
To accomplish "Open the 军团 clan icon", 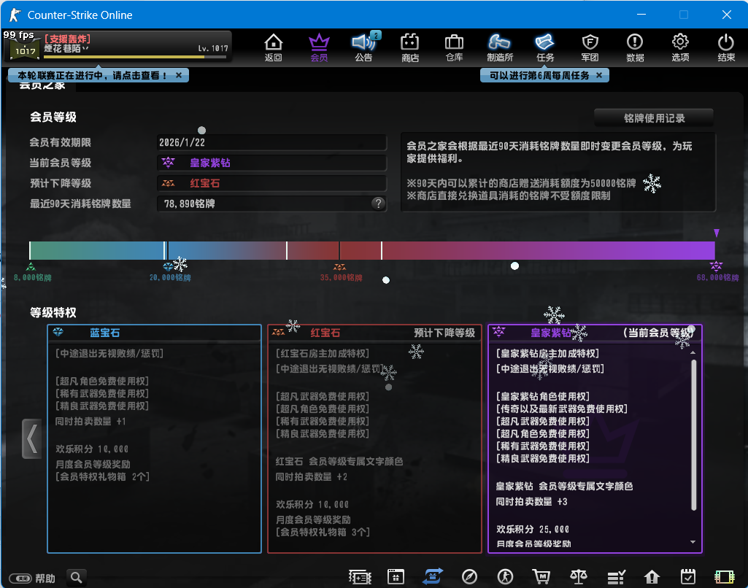I will [590, 47].
